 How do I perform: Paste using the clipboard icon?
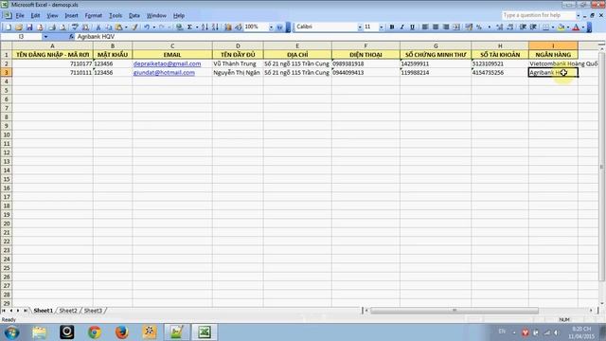click(x=118, y=27)
